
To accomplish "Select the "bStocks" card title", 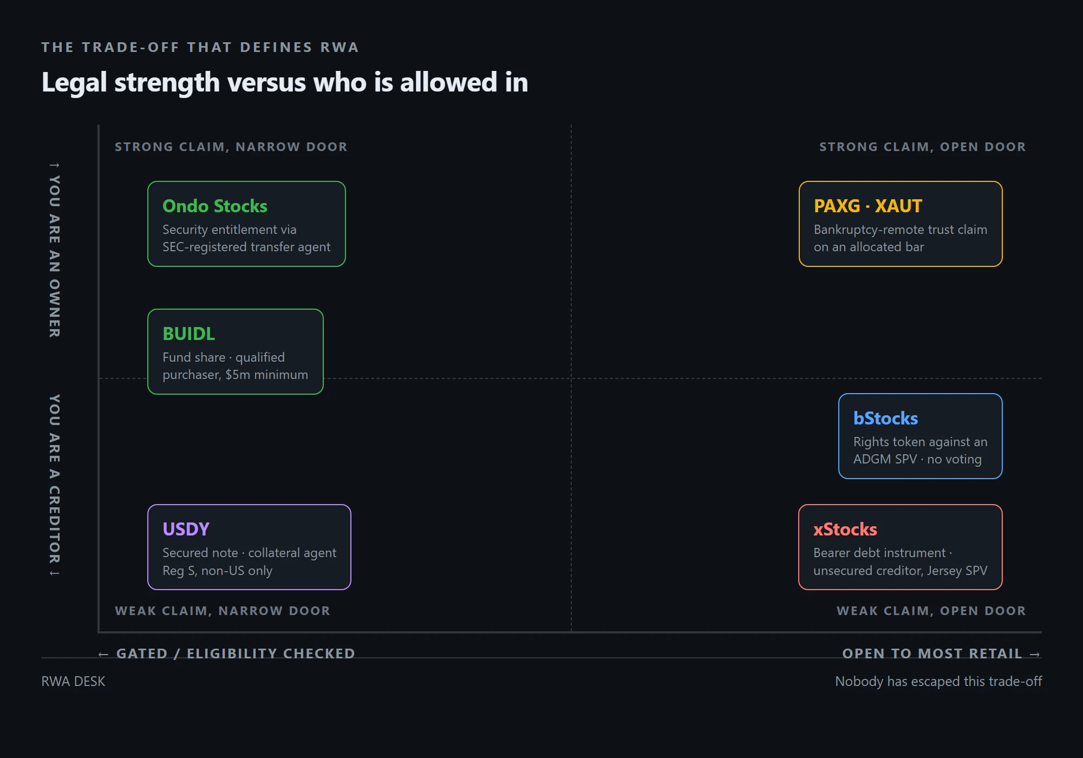I will coord(885,419).
